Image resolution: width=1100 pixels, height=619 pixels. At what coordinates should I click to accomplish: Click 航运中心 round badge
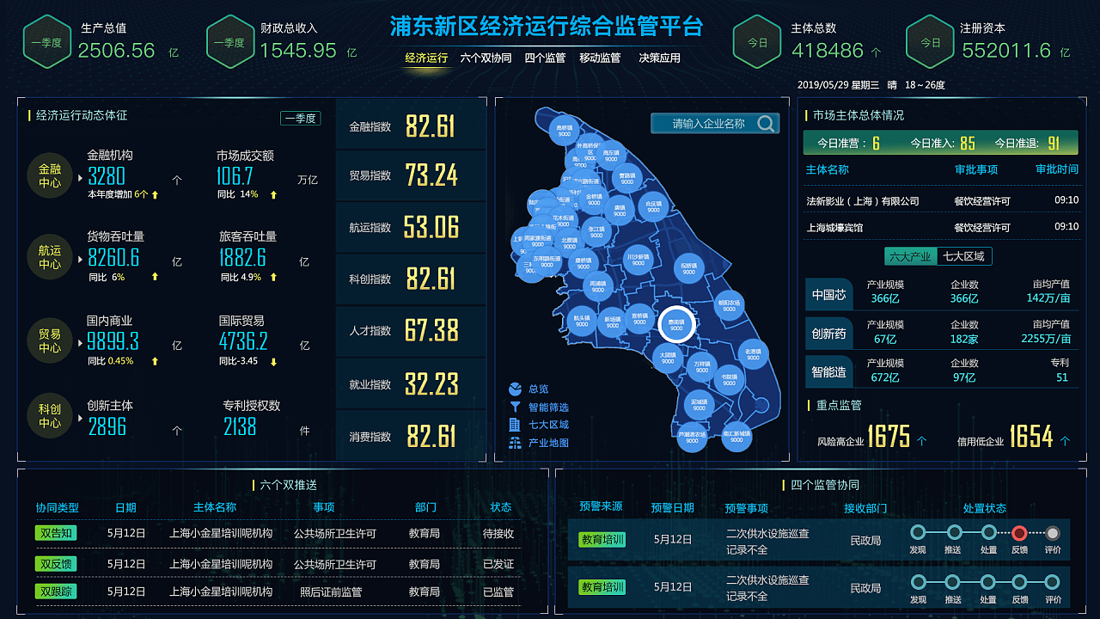pos(50,257)
